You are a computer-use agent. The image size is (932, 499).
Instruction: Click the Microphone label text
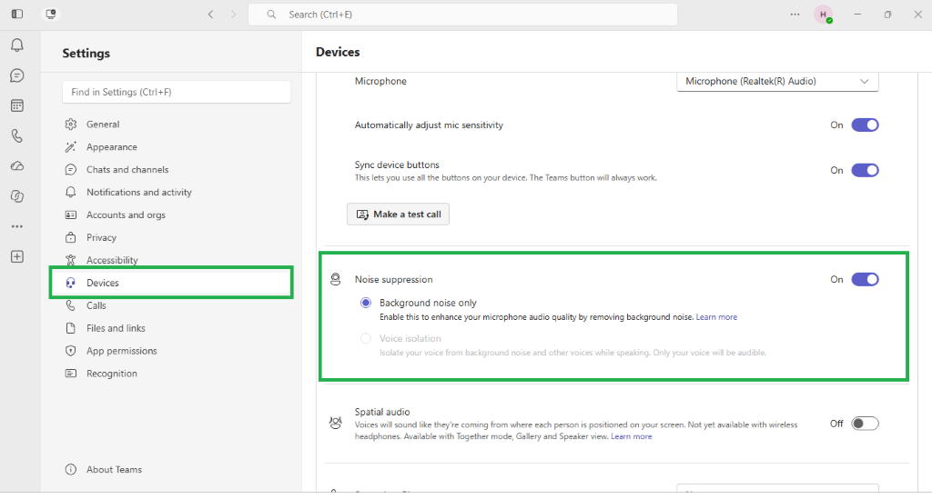[380, 81]
